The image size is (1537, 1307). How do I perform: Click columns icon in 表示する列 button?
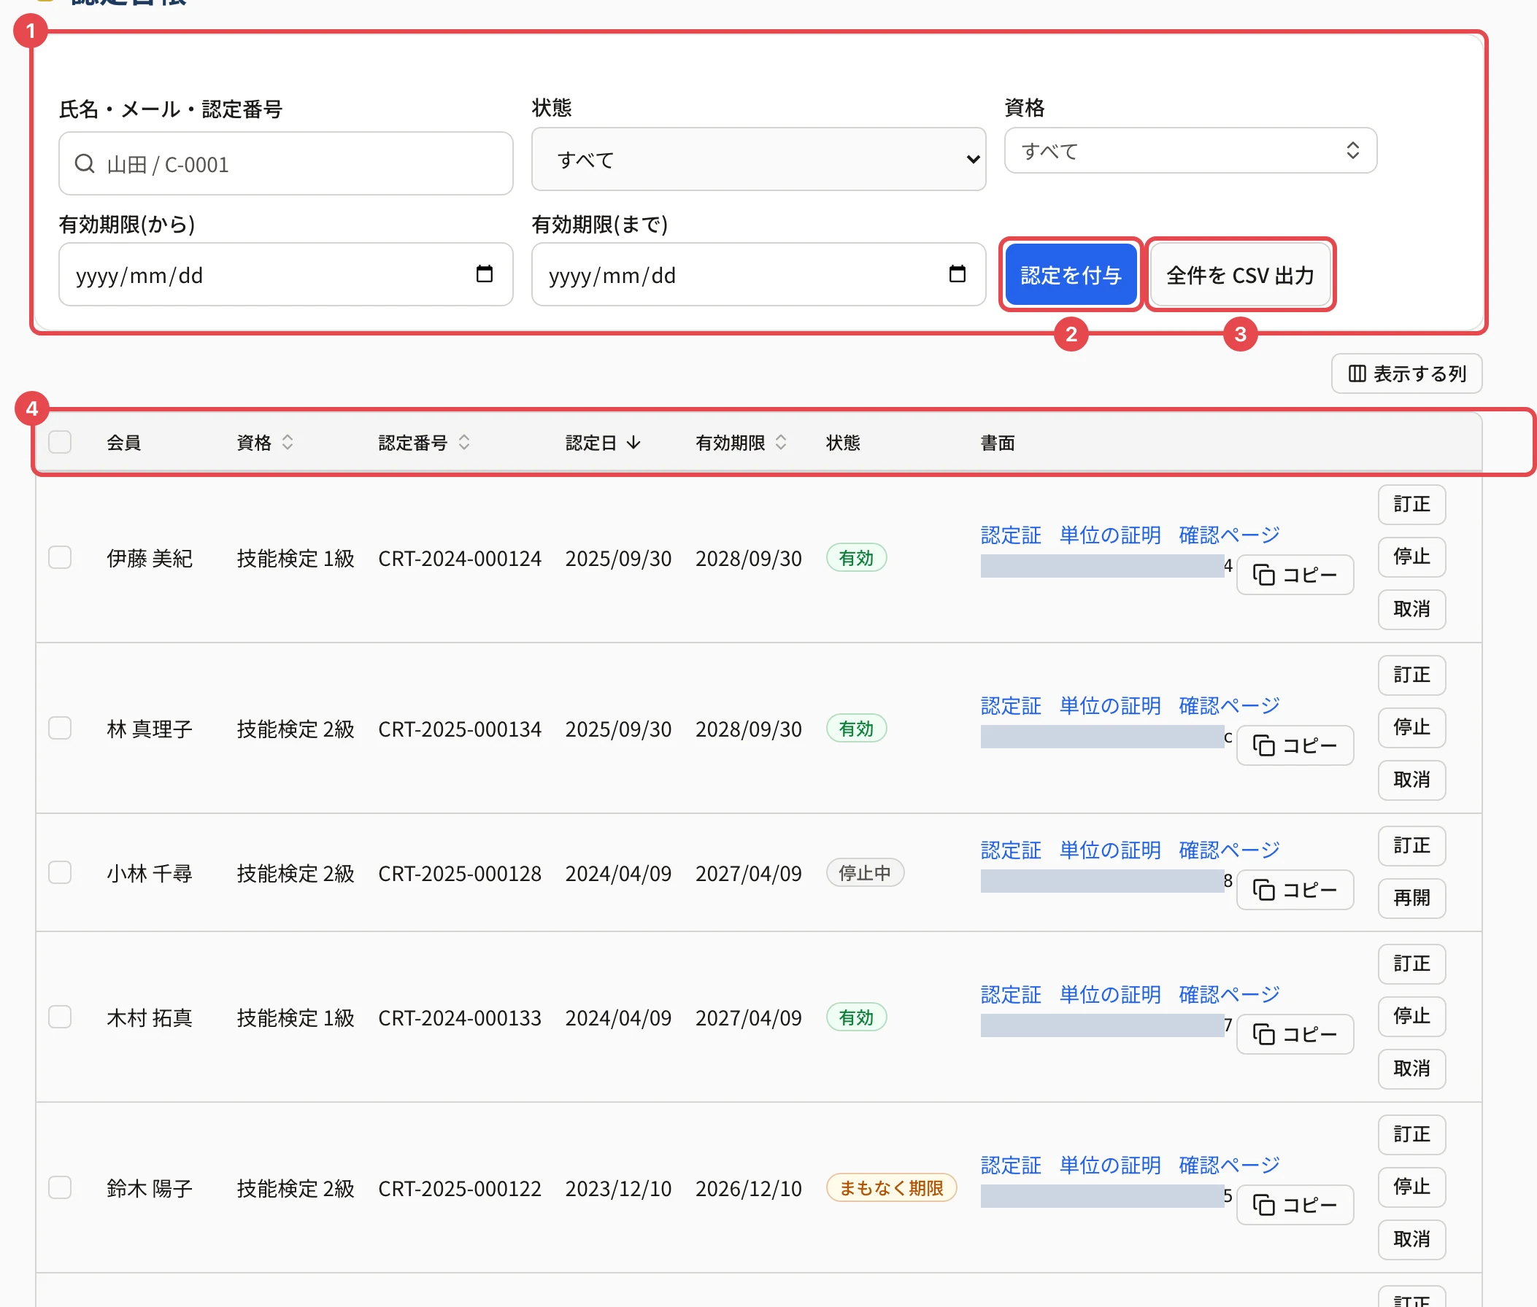1357,373
